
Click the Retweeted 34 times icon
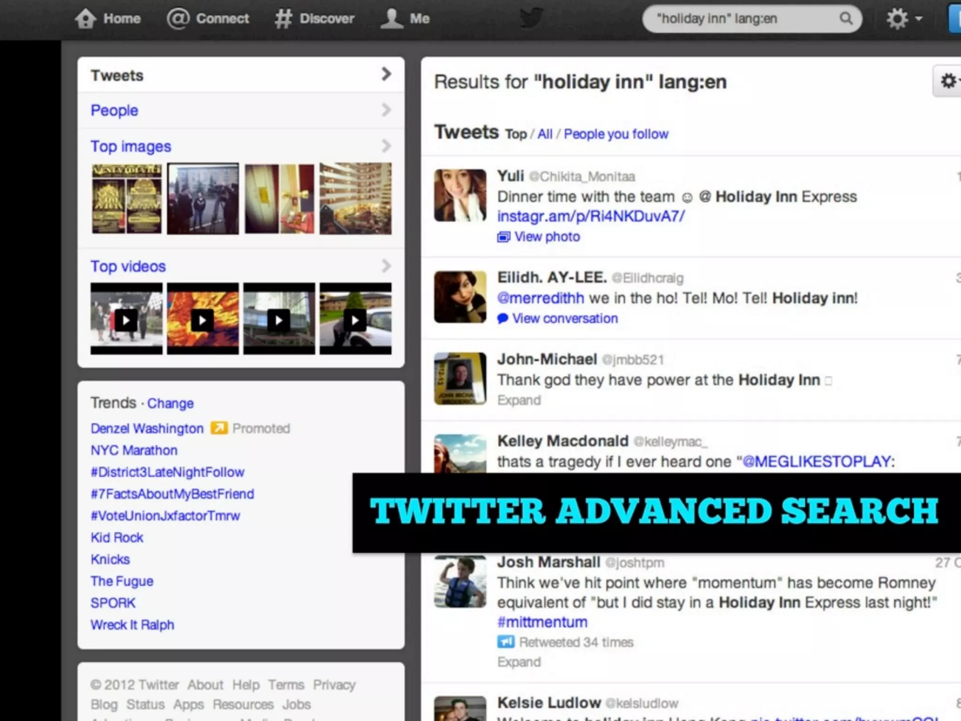(x=506, y=642)
